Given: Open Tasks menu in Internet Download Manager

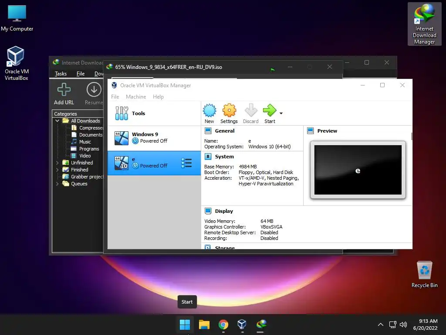Looking at the screenshot, I should click(x=61, y=74).
